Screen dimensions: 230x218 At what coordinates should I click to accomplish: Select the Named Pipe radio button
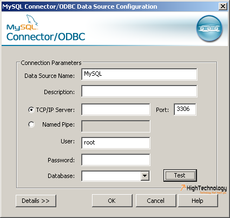coord(31,124)
